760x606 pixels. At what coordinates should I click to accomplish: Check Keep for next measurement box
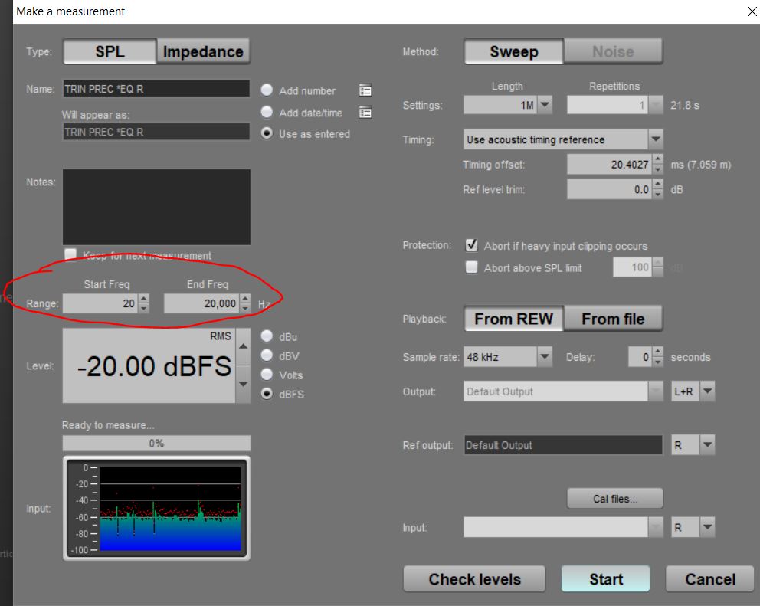tap(70, 255)
